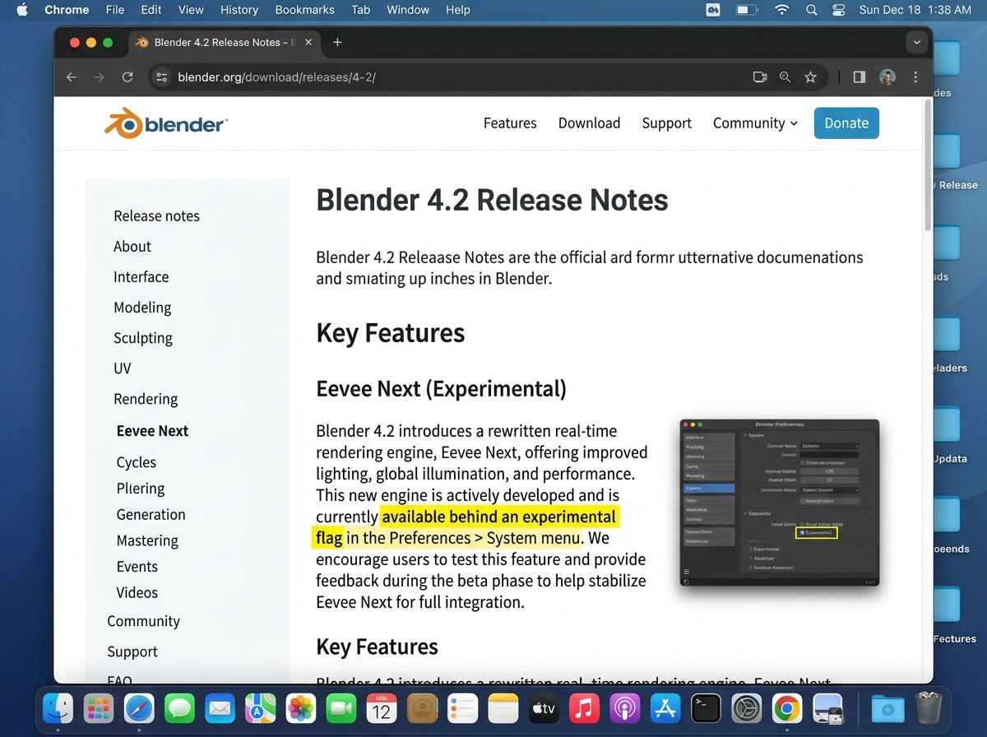Open the Edit menu in the menu bar
Viewport: 987px width, 737px height.
tap(151, 10)
